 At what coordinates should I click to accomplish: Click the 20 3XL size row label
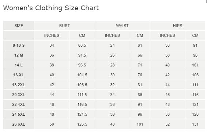coord(19,95)
